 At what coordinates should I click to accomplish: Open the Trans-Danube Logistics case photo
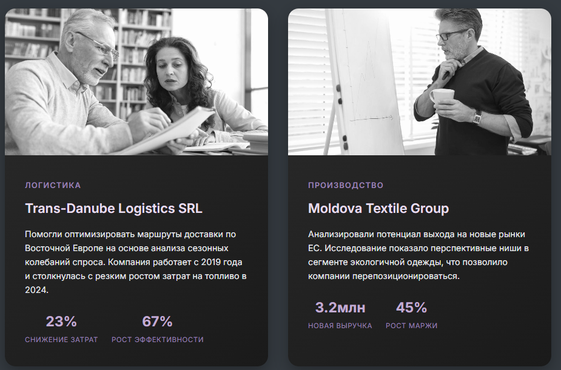pyautogui.click(x=136, y=82)
